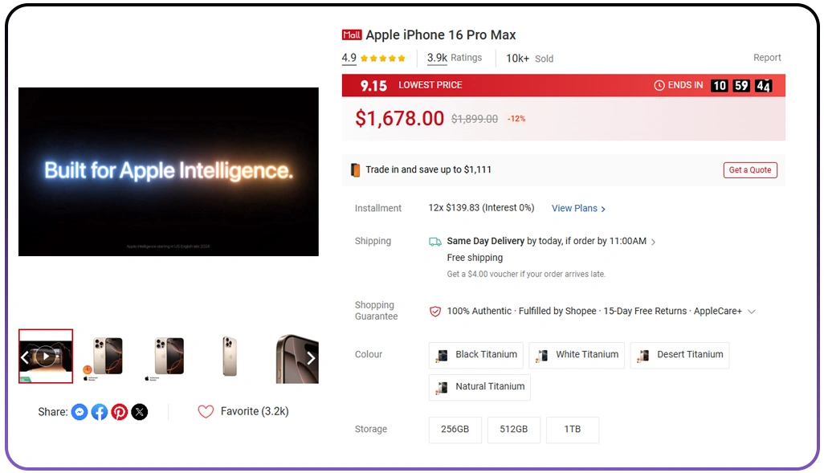Share the product on X

(x=140, y=411)
